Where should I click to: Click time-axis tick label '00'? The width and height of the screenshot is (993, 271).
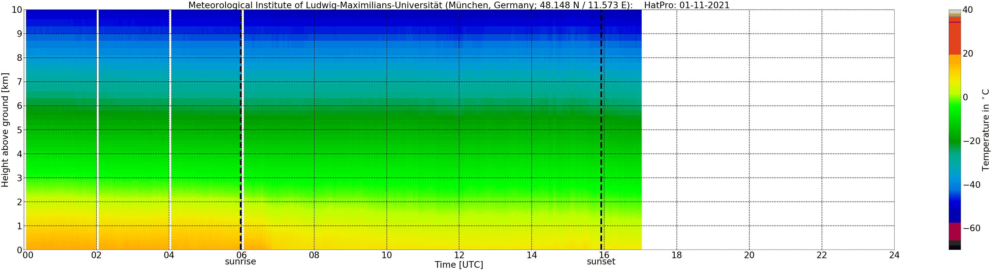pos(28,255)
